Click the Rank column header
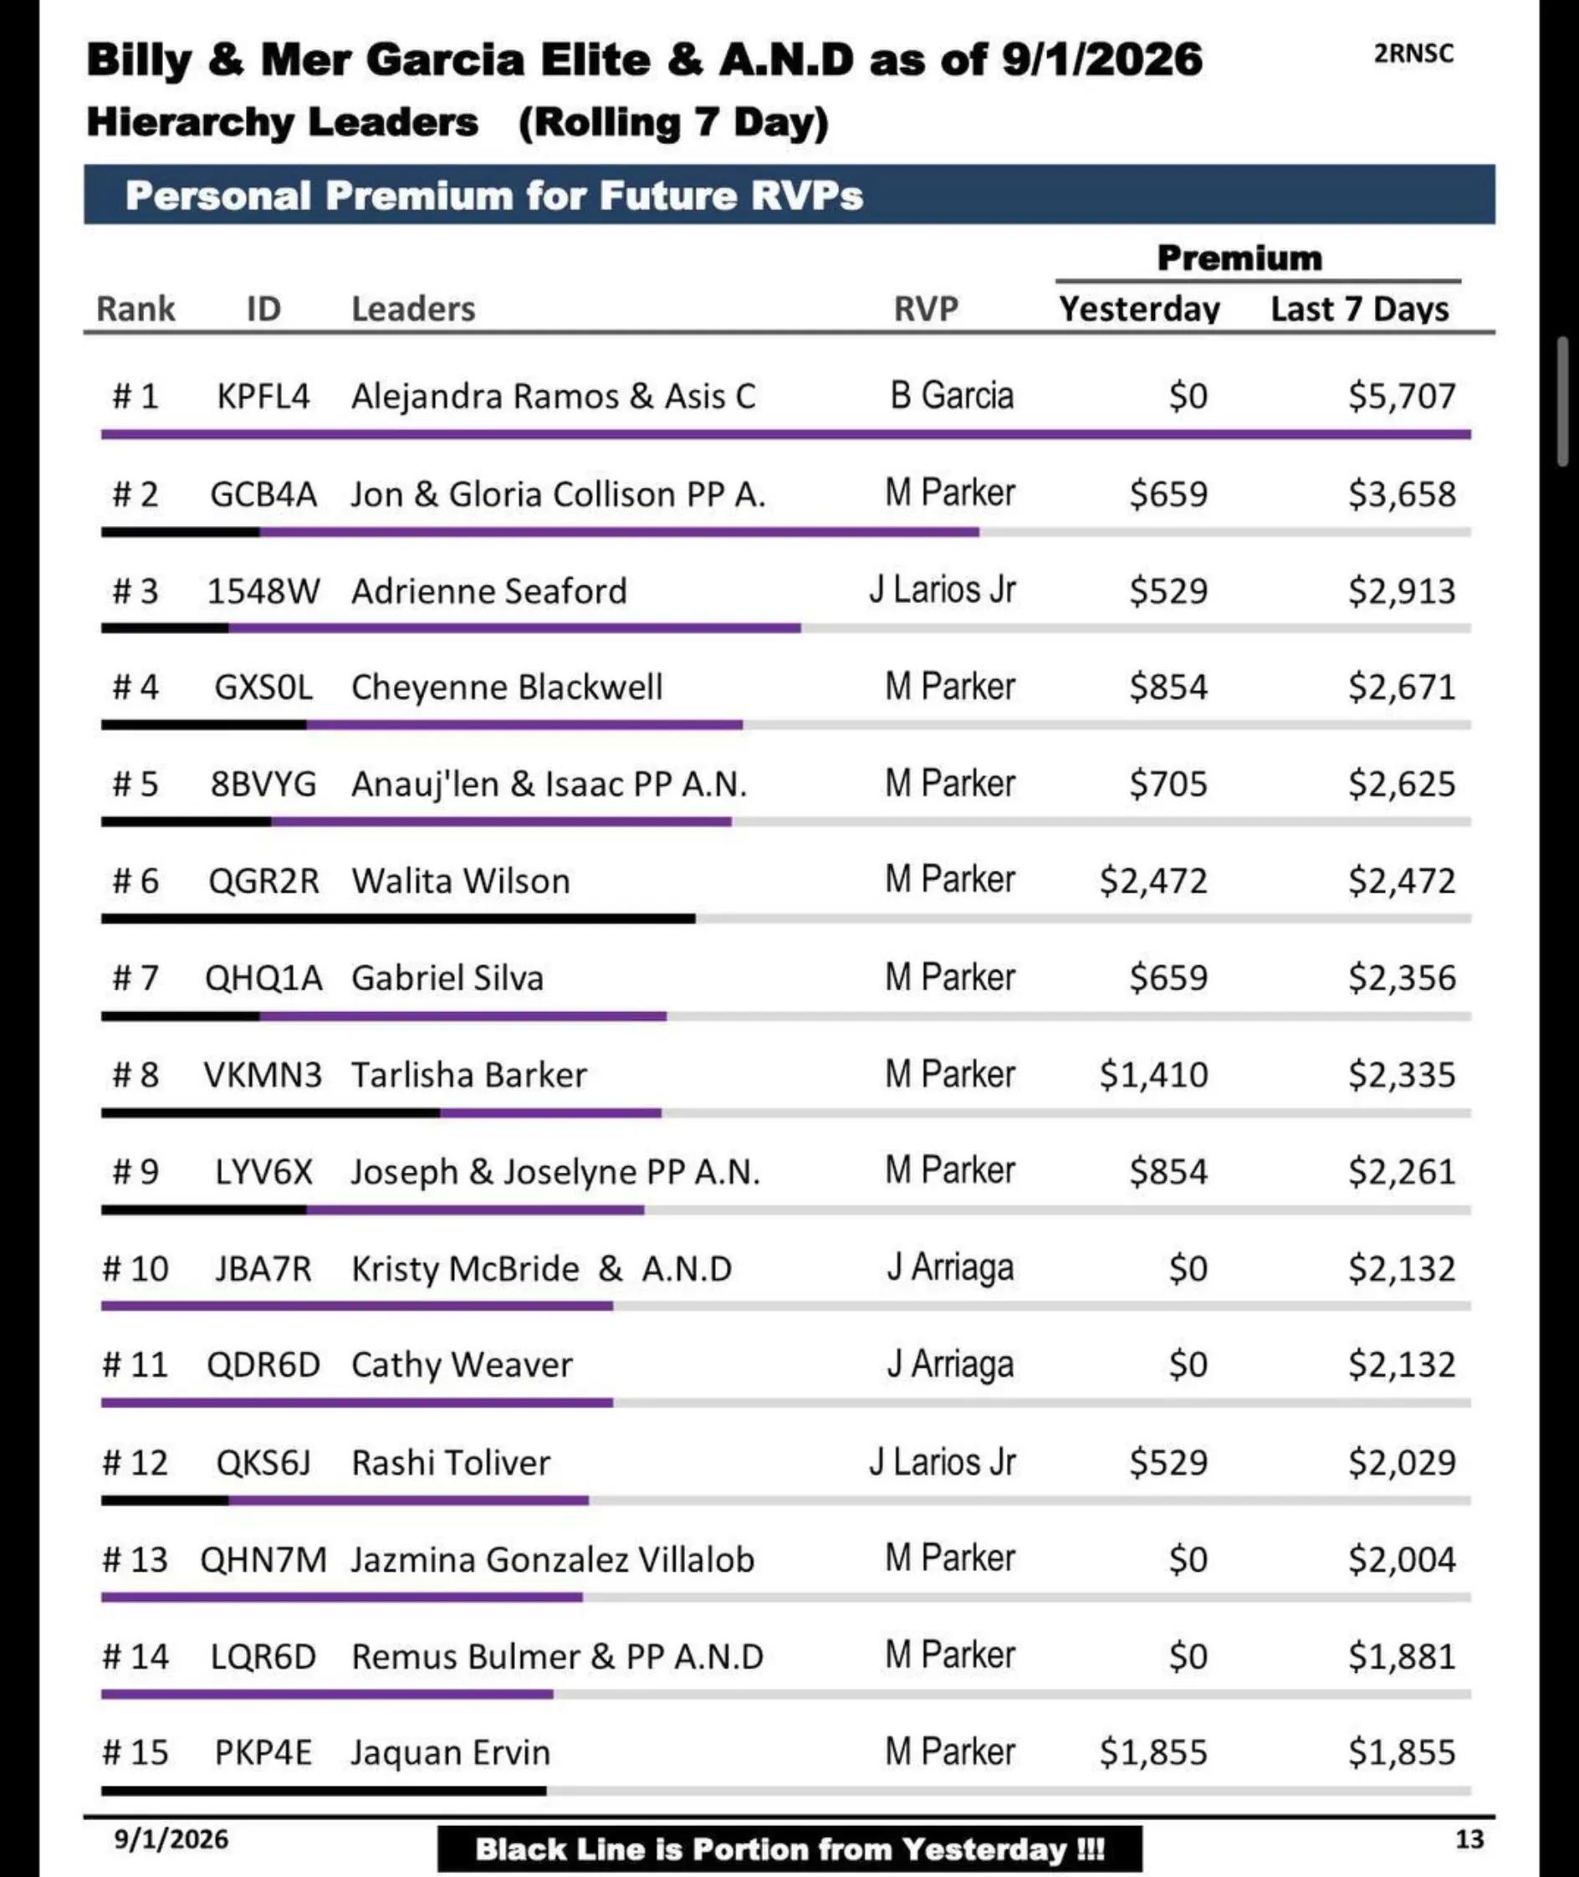 (135, 309)
